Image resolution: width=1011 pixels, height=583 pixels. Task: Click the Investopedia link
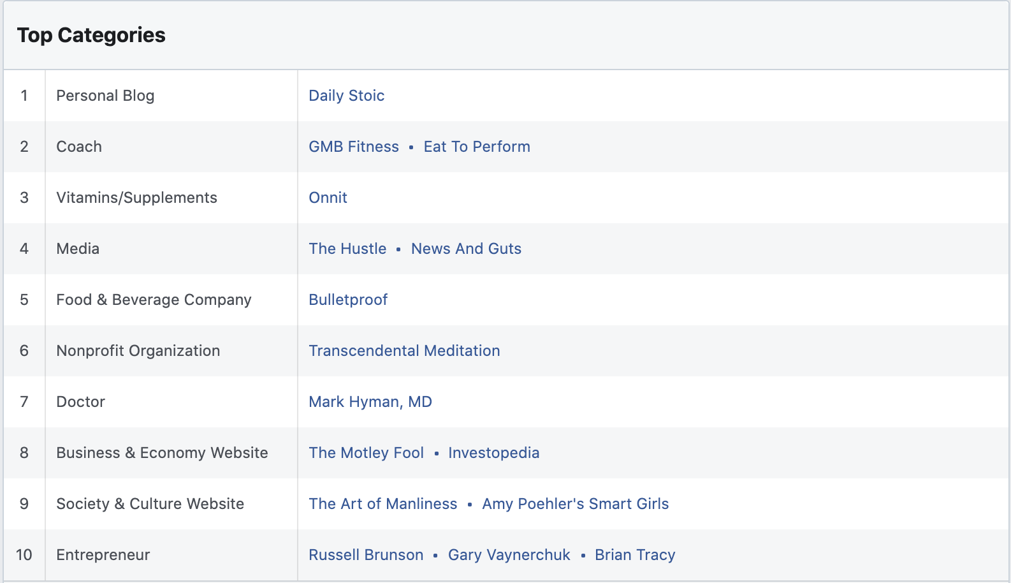pyautogui.click(x=493, y=453)
